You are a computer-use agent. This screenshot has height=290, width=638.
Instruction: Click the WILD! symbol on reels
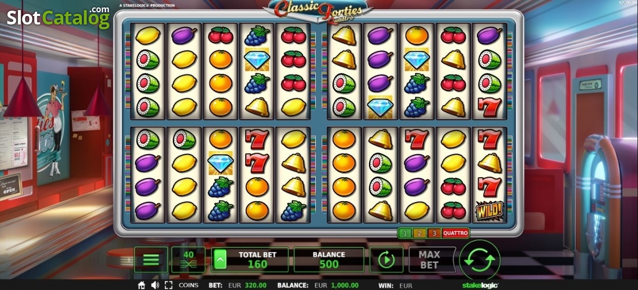coord(489,211)
